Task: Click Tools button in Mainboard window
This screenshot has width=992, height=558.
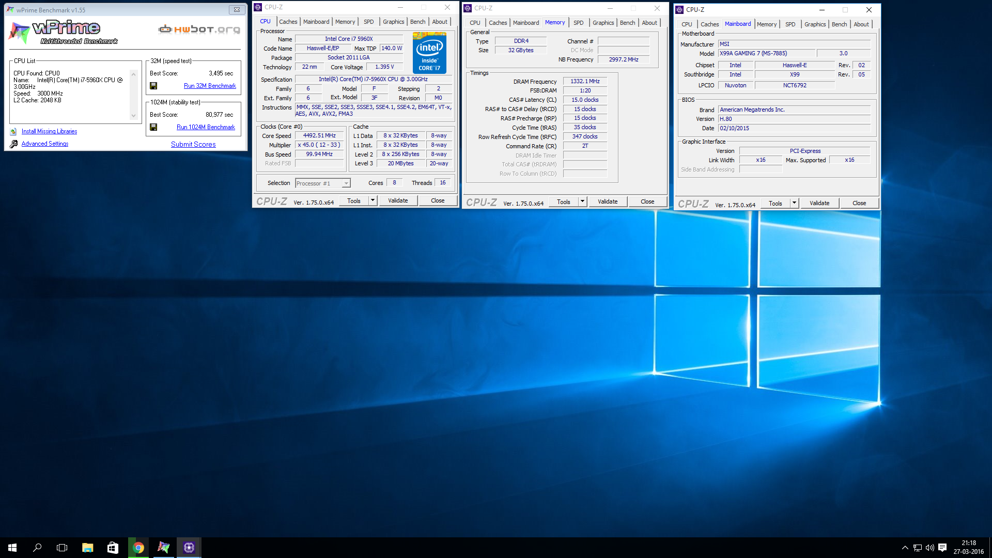Action: pos(776,203)
